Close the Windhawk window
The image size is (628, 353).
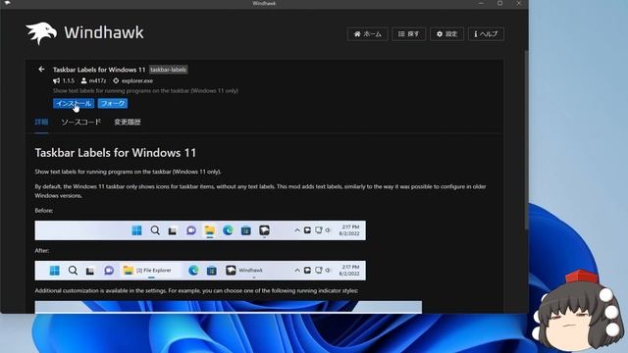tap(519, 3)
